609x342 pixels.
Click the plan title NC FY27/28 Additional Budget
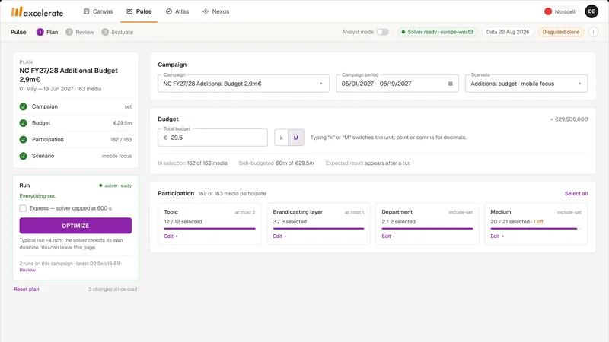point(69,74)
